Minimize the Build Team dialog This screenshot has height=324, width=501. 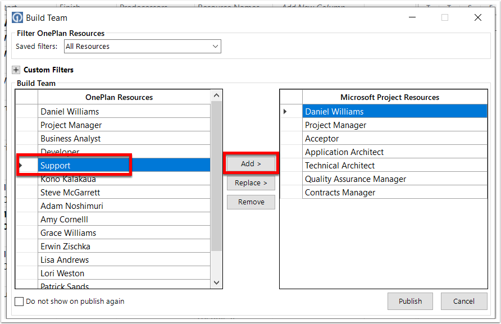click(x=412, y=17)
